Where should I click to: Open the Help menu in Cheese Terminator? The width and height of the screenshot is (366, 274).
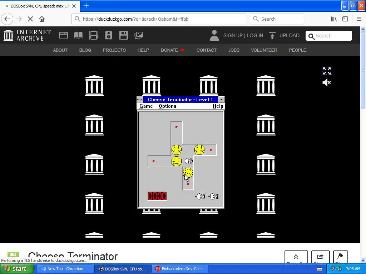coord(218,106)
